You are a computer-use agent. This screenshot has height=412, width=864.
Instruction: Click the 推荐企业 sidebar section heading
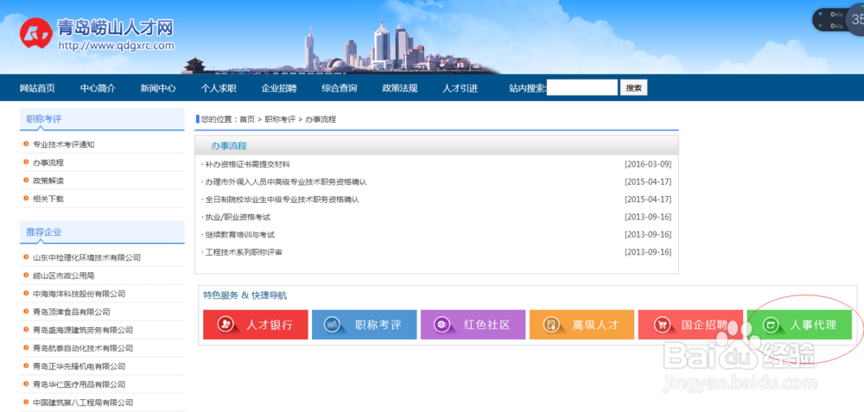point(44,231)
